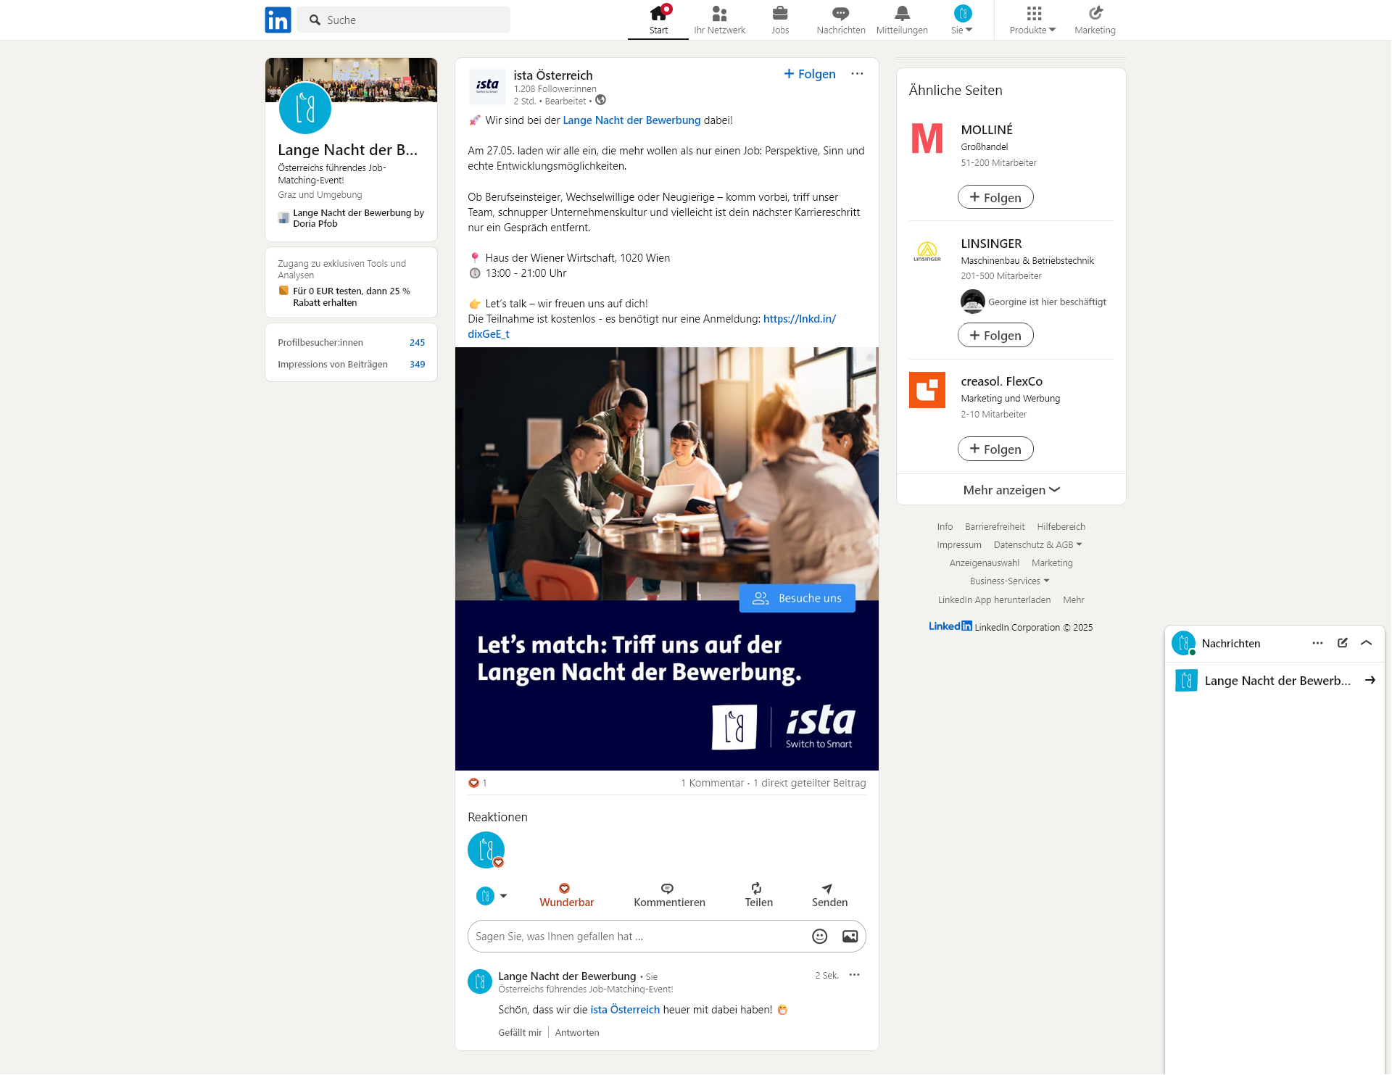Reply to the comment with Antworten
1392x1075 pixels.
(577, 1032)
